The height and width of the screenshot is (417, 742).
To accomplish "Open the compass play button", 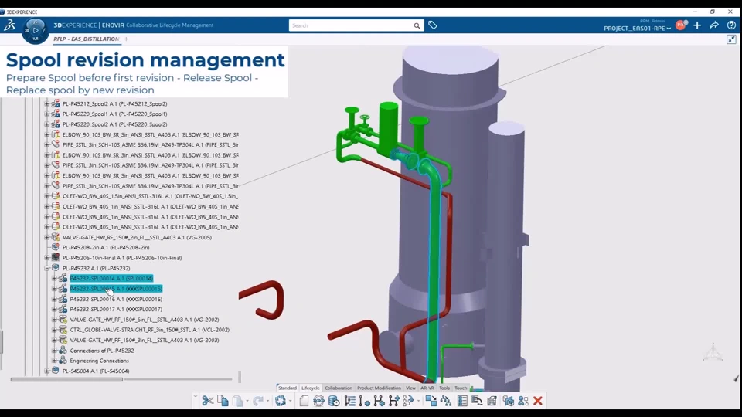I will 35,30.
